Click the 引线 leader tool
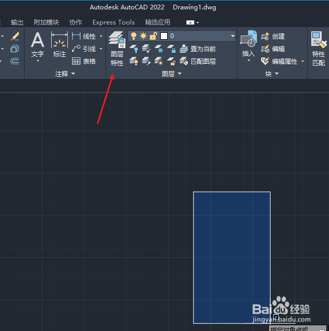 (84, 49)
